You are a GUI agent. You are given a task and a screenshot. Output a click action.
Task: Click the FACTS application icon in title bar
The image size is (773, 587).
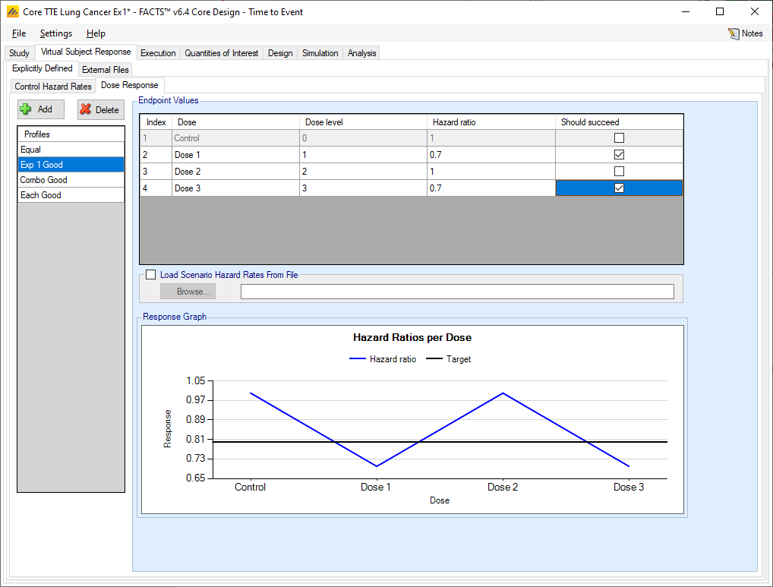tap(12, 11)
